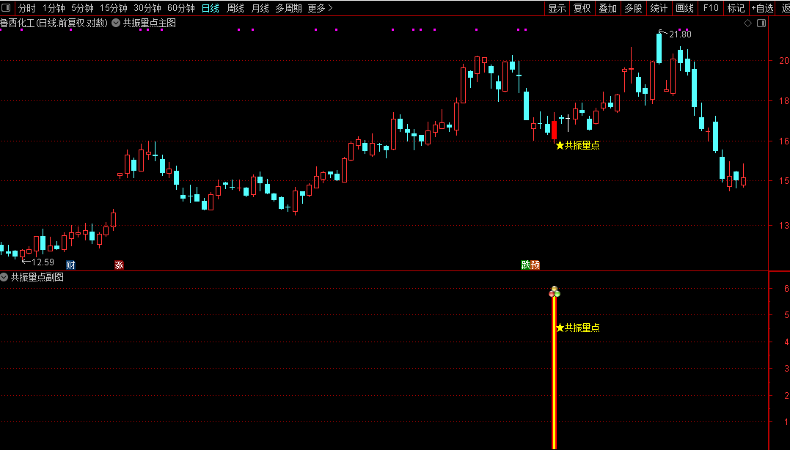This screenshot has width=790, height=450.
Task: Click the 预 forecast marker badge
Action: coord(535,265)
